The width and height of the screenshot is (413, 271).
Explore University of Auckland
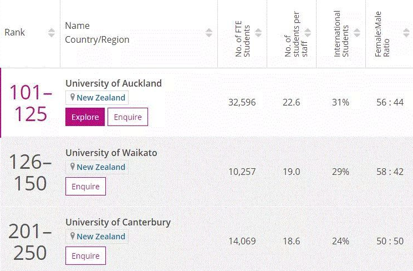click(x=85, y=117)
